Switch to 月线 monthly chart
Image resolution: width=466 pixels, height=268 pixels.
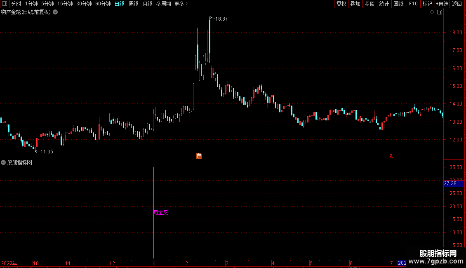tap(147, 4)
